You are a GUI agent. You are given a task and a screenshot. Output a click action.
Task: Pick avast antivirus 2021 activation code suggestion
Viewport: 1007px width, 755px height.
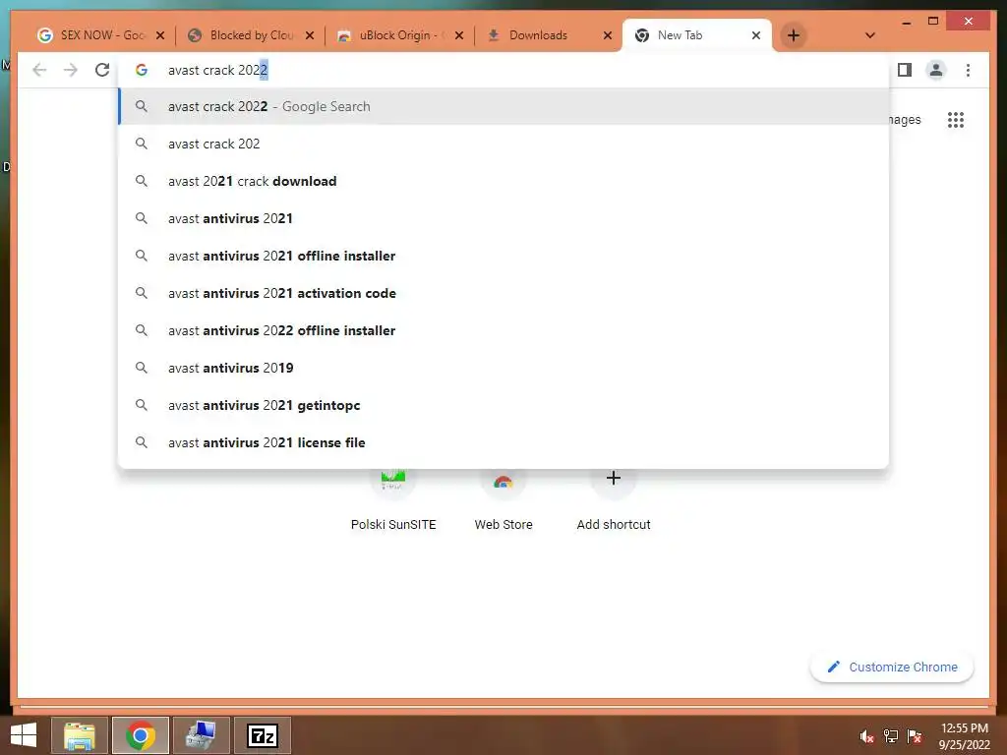pyautogui.click(x=504, y=293)
